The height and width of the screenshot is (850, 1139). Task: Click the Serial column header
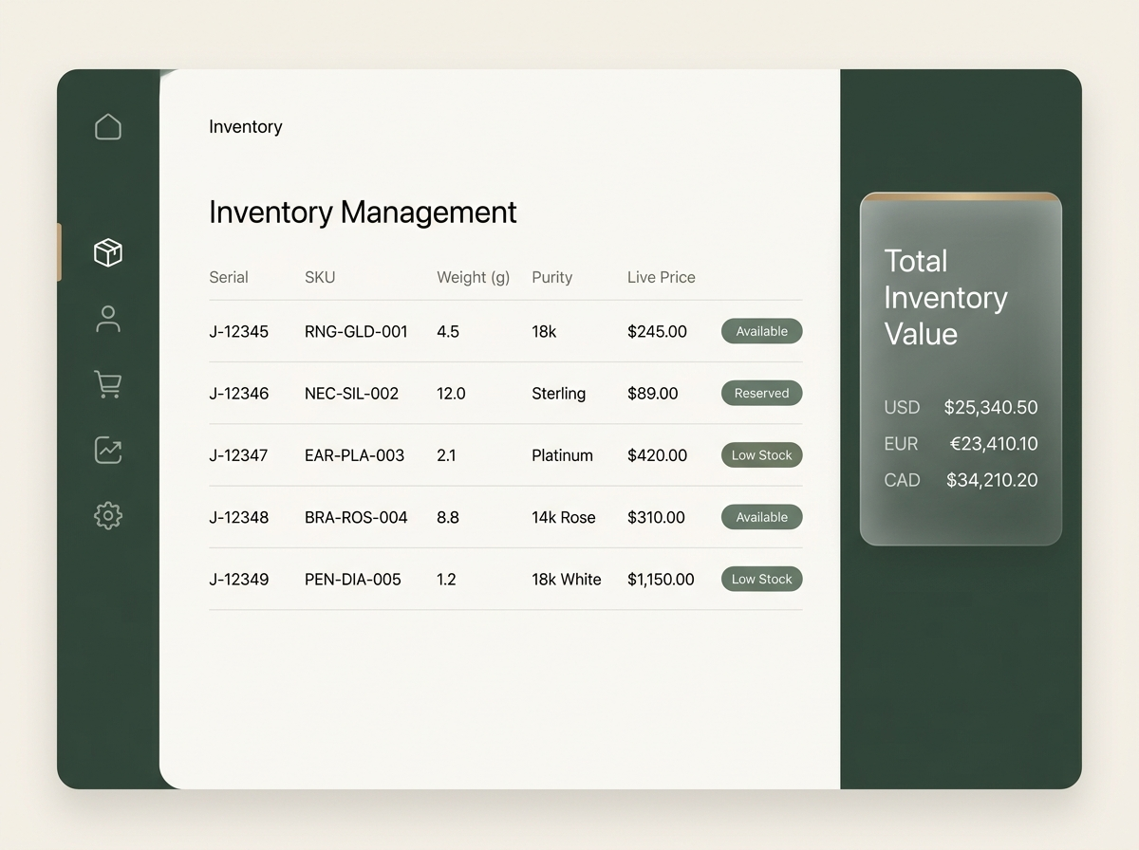pyautogui.click(x=229, y=277)
